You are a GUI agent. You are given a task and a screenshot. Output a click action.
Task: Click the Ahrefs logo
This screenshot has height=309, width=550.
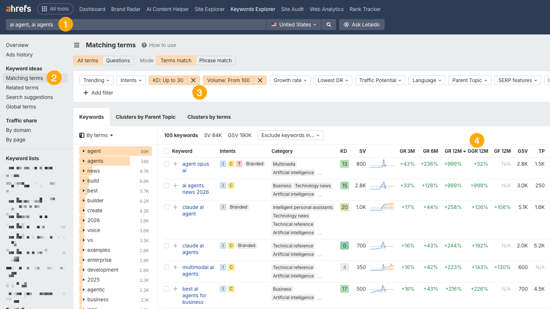[18, 9]
